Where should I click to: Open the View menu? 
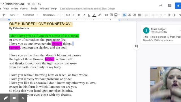(6, 8)
